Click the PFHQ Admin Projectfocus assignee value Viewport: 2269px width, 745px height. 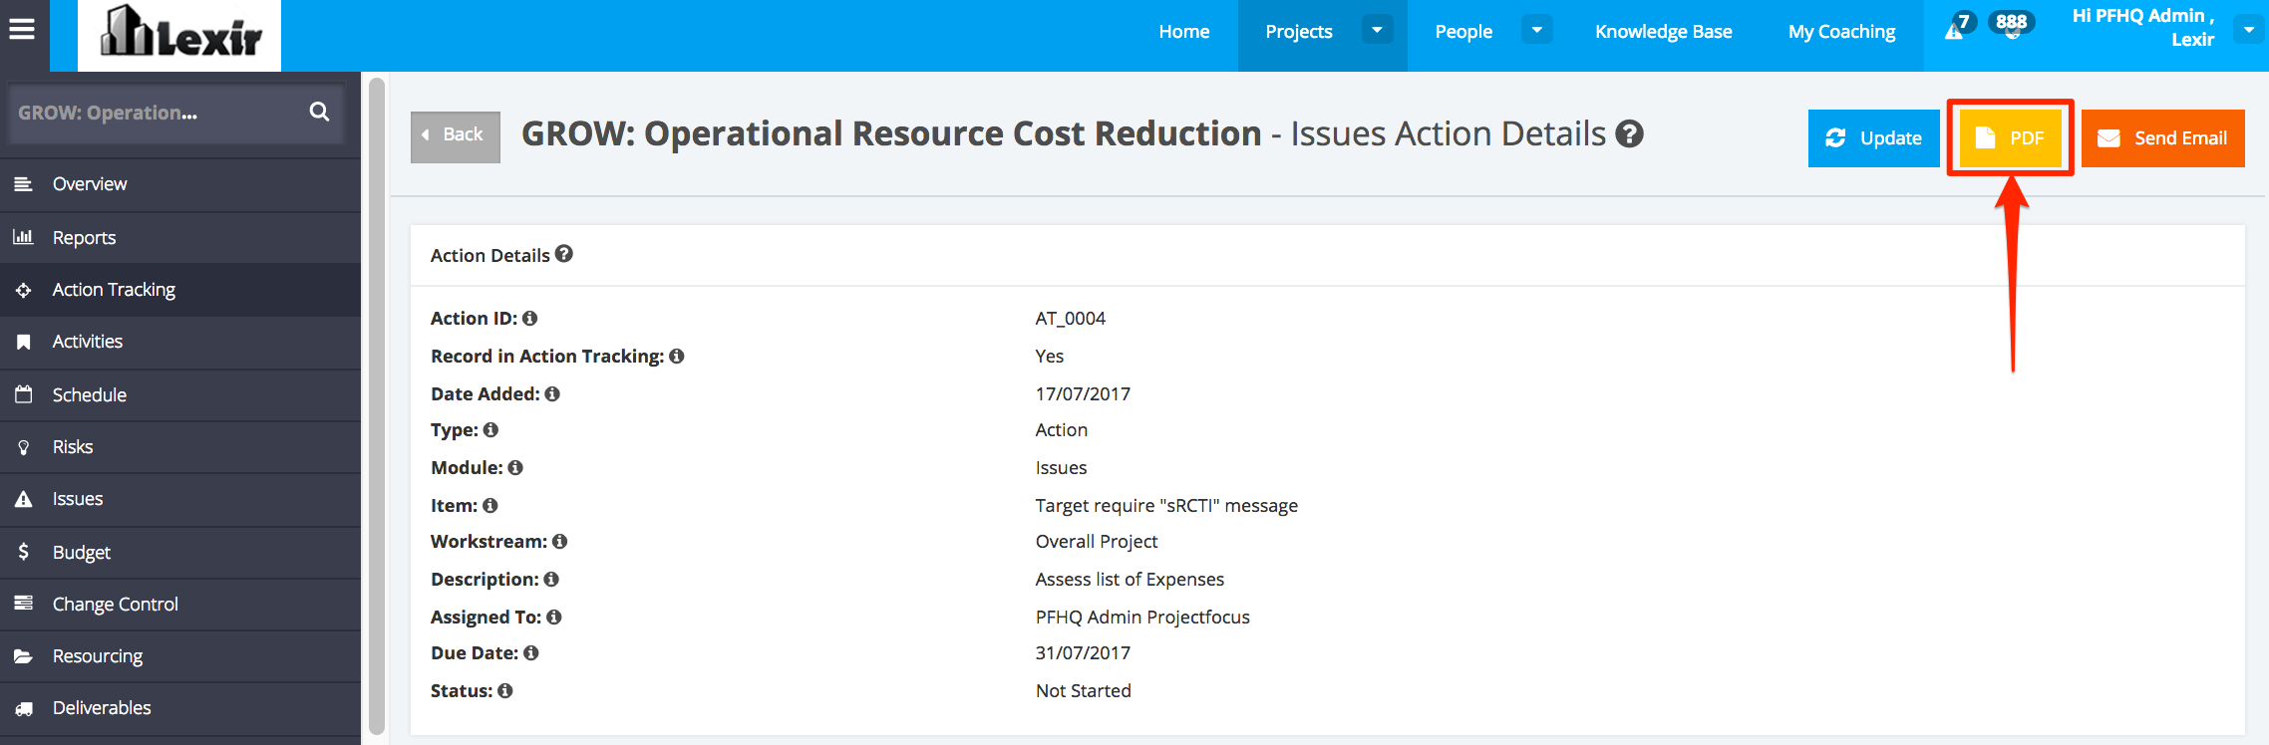point(1142,618)
